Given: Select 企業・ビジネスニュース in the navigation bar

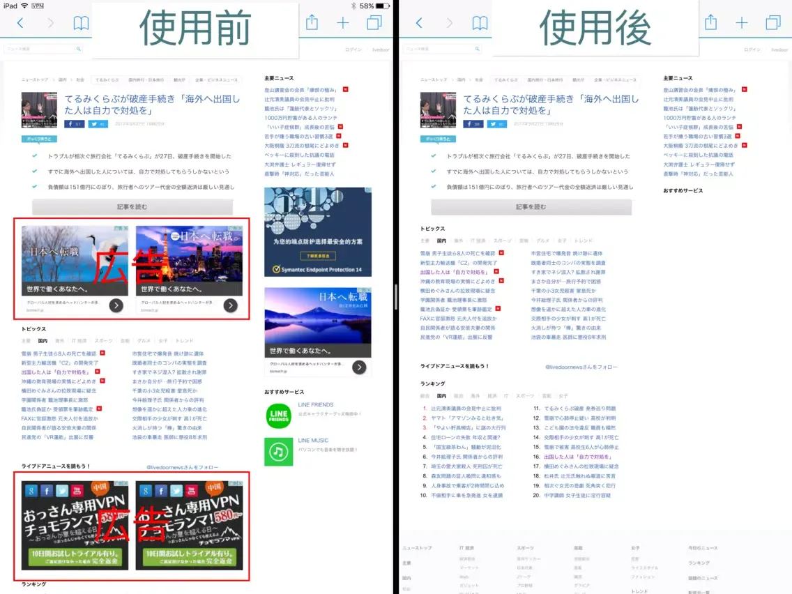Looking at the screenshot, I should coord(217,79).
